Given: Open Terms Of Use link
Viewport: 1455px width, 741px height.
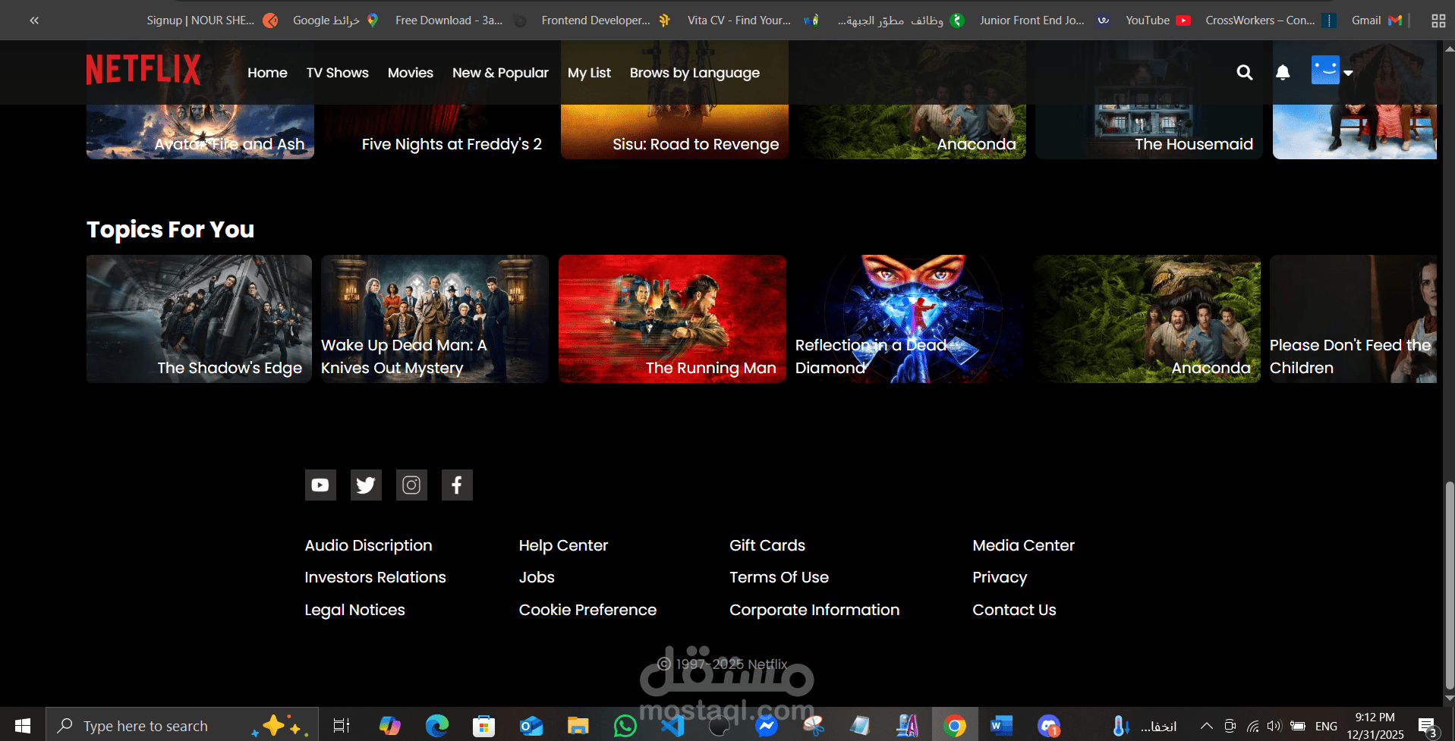Looking at the screenshot, I should [x=779, y=577].
